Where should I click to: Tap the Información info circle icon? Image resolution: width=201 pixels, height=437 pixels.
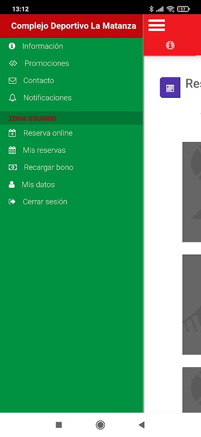pos(12,46)
